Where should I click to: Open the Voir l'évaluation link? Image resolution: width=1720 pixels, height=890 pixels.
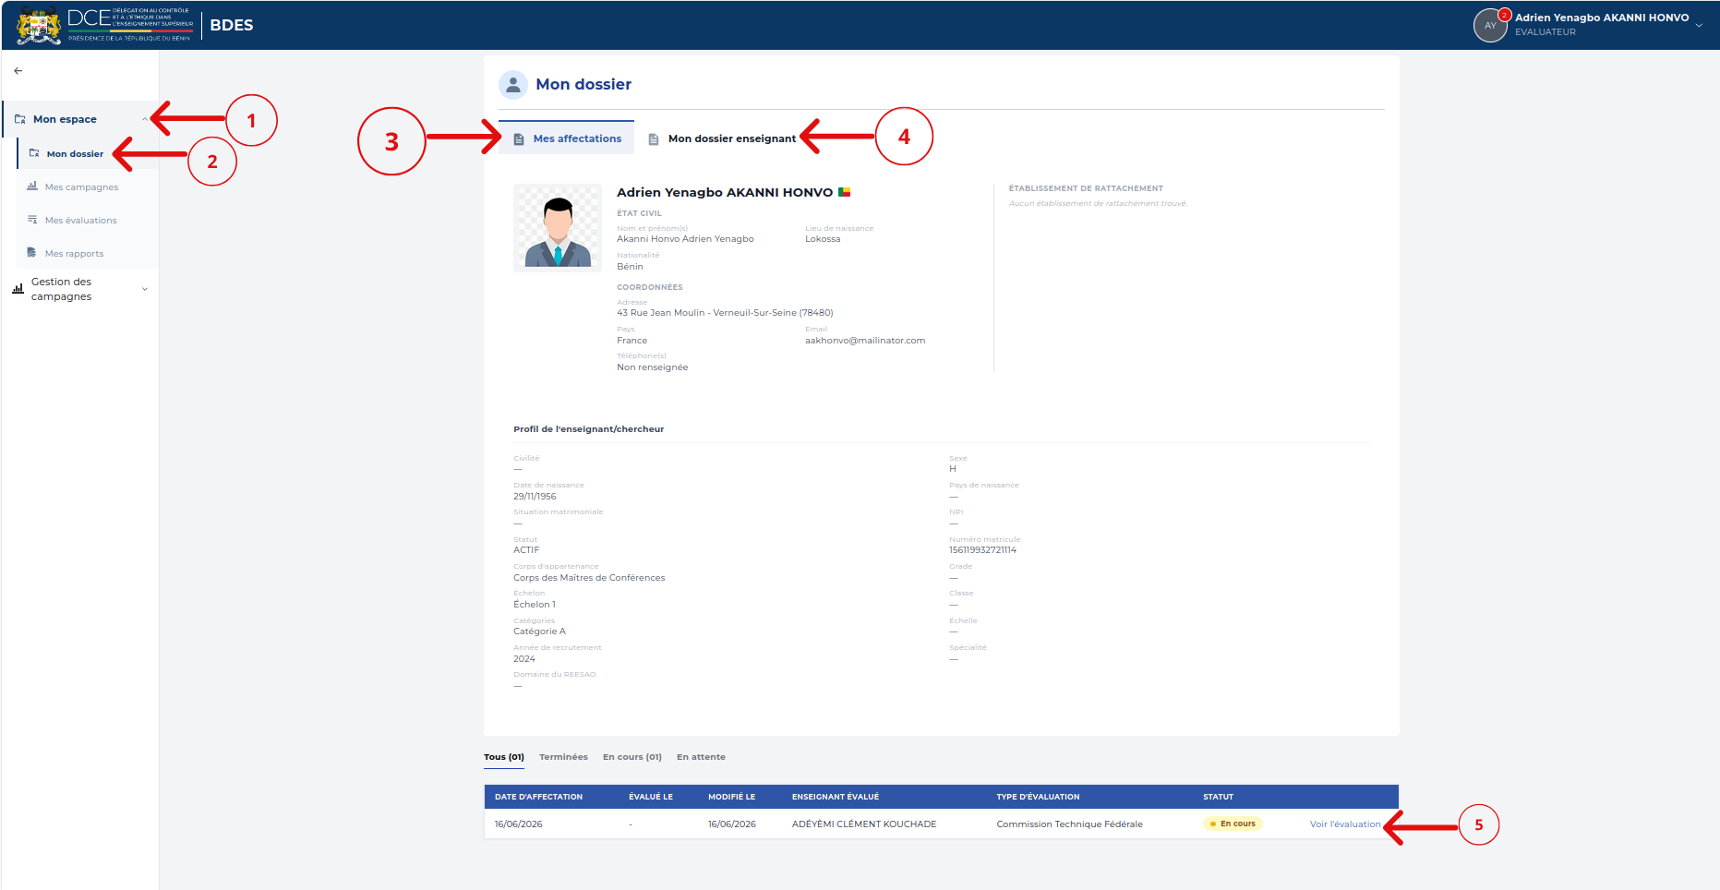(1345, 824)
